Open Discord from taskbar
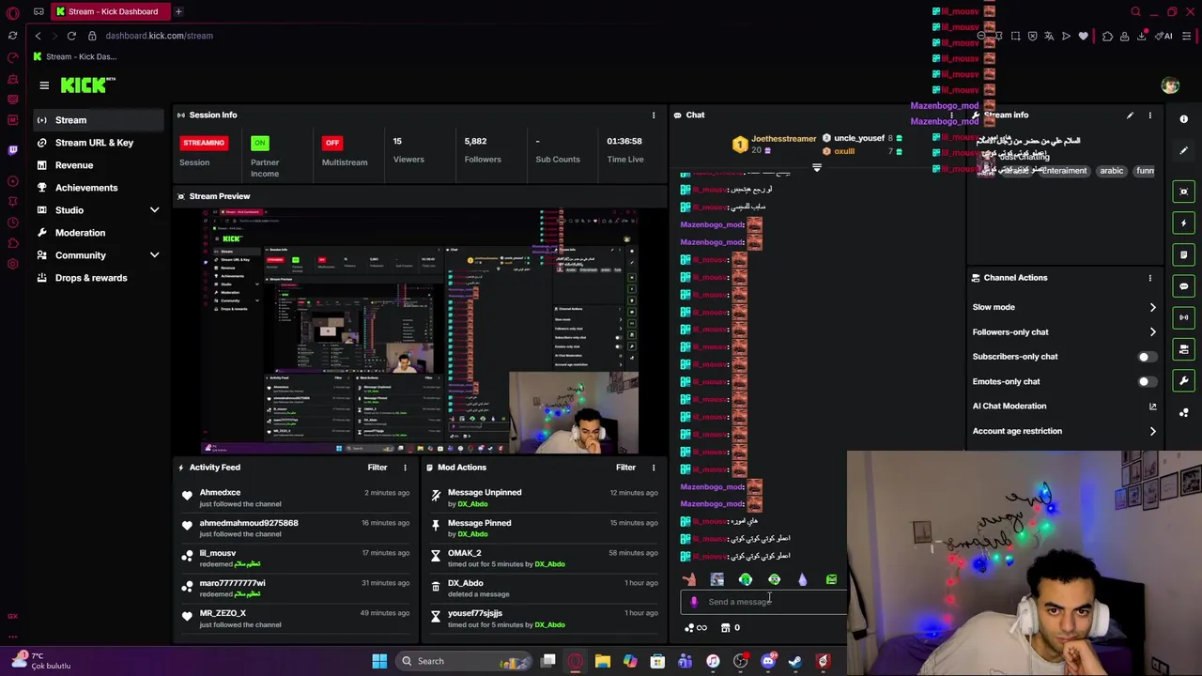The width and height of the screenshot is (1202, 676). 768,661
